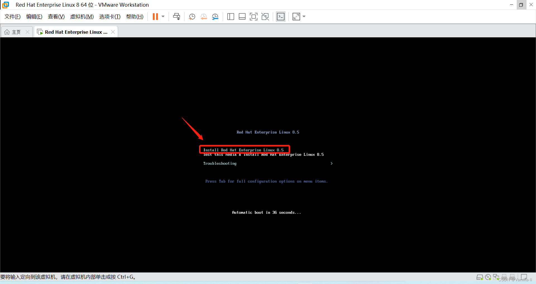Send Ctrl+Alt+Del to the virtual machine icon
The width and height of the screenshot is (536, 284).
[x=176, y=17]
